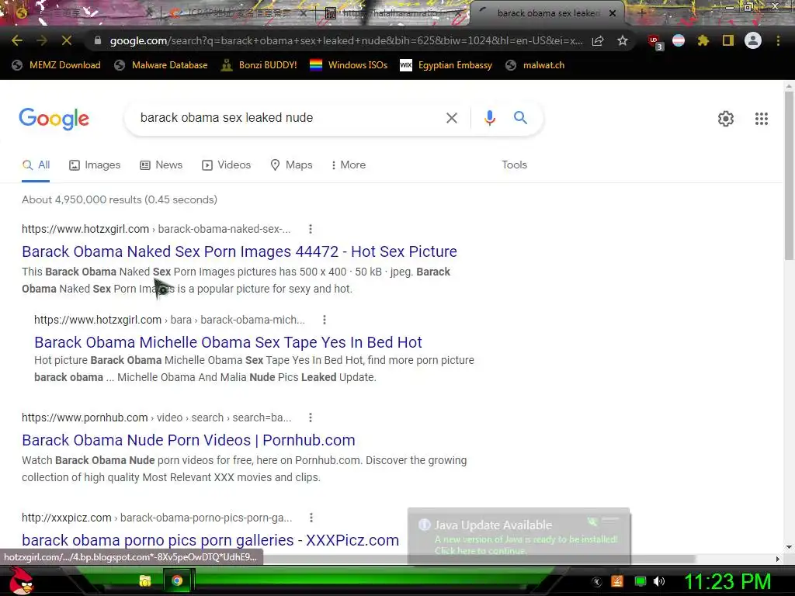Open the Extensions puzzle piece menu

[x=703, y=40]
